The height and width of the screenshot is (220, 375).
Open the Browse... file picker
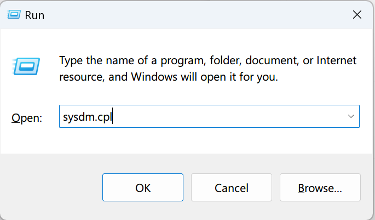(320, 188)
